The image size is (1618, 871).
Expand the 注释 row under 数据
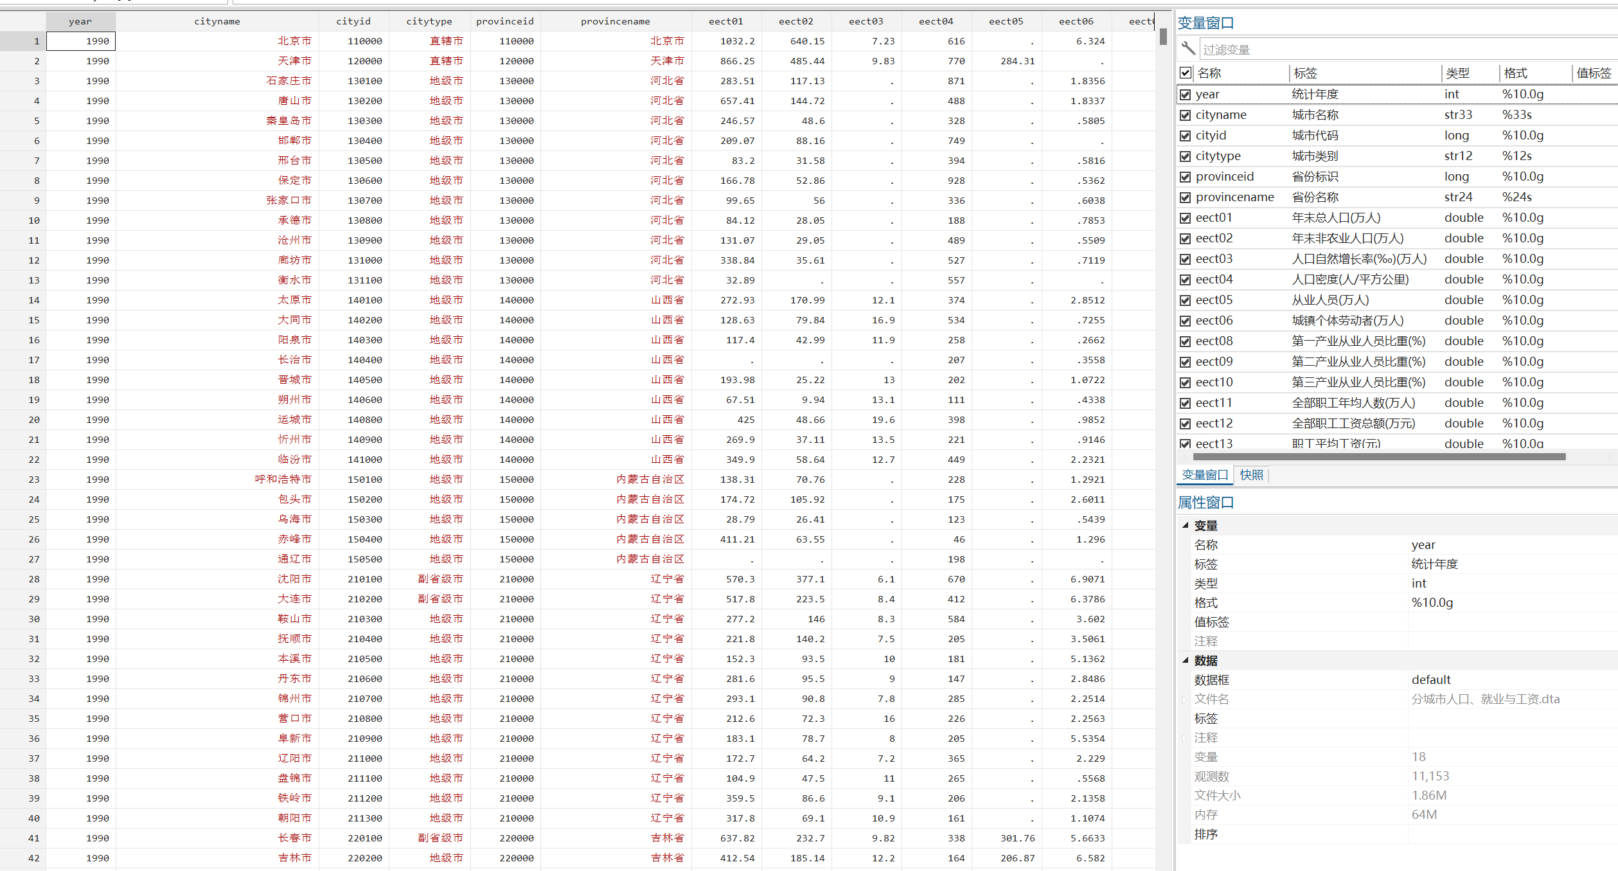(1185, 737)
